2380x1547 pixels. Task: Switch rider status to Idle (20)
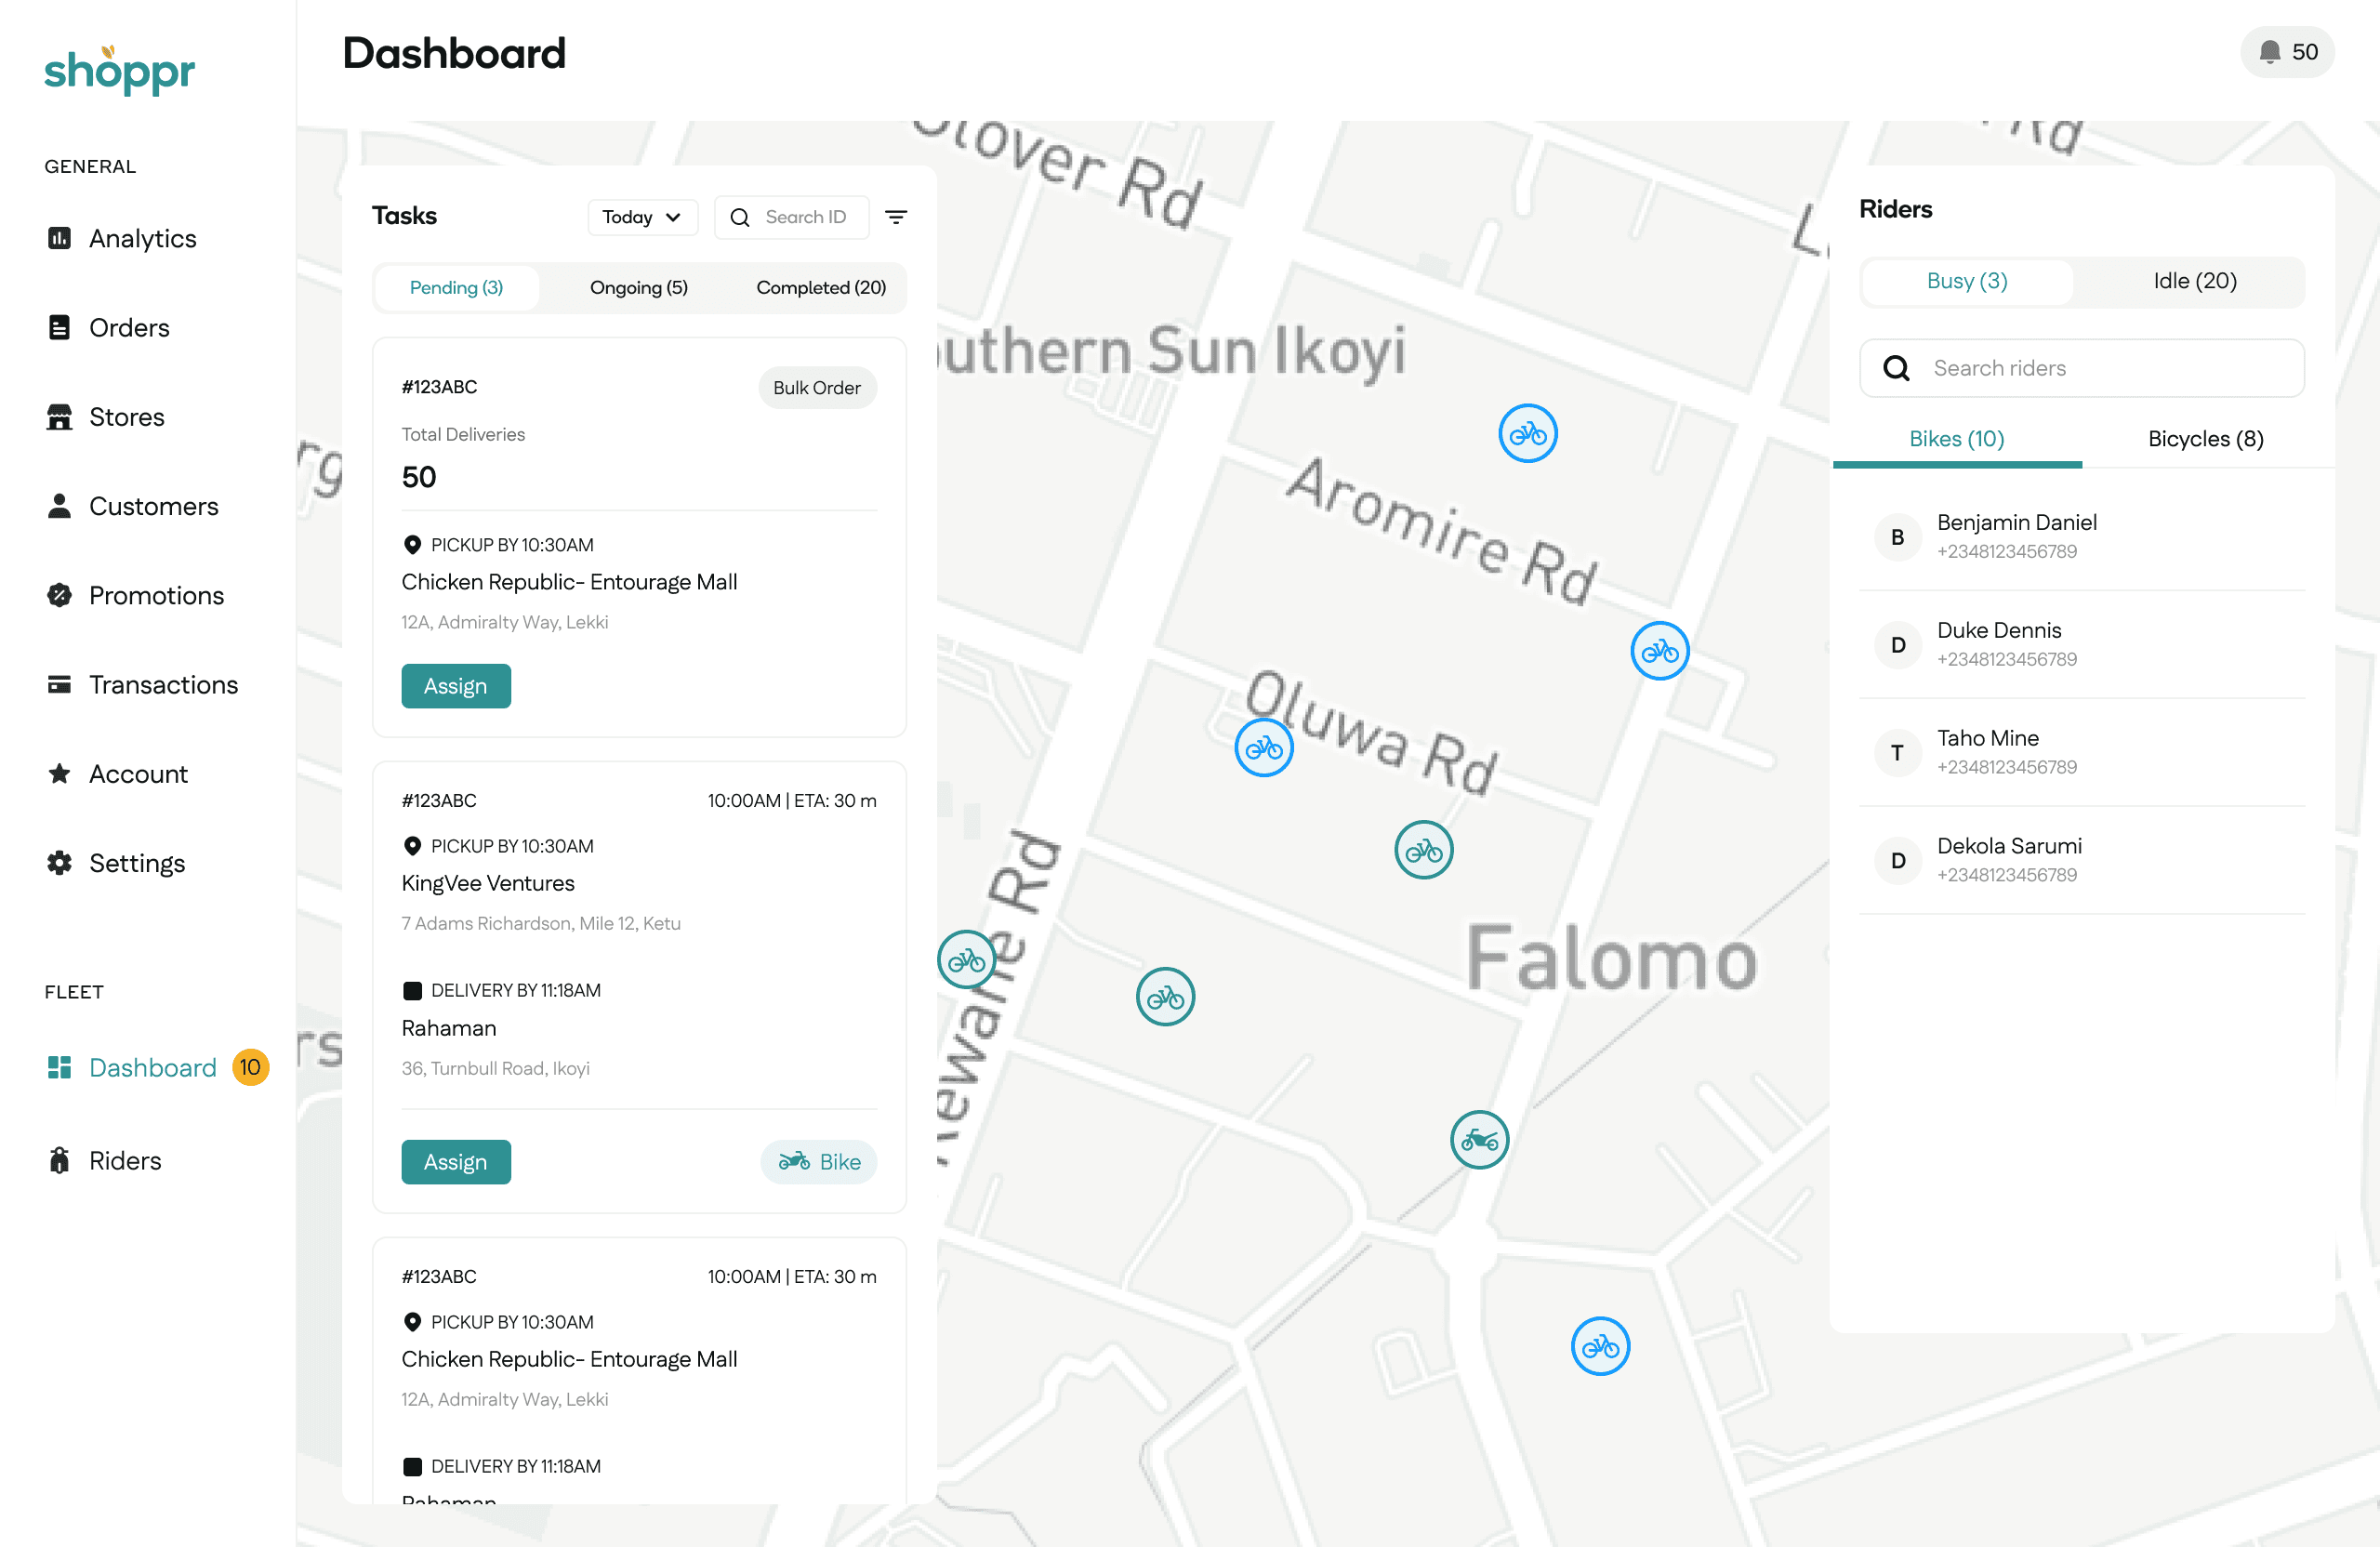(x=2194, y=281)
